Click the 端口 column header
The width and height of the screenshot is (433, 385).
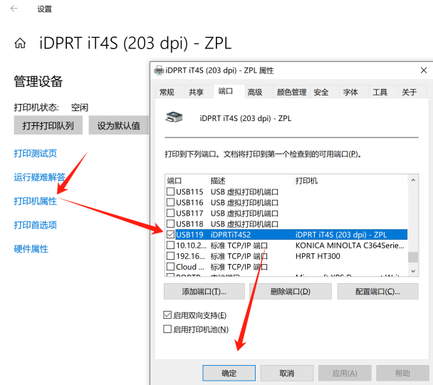[174, 181]
